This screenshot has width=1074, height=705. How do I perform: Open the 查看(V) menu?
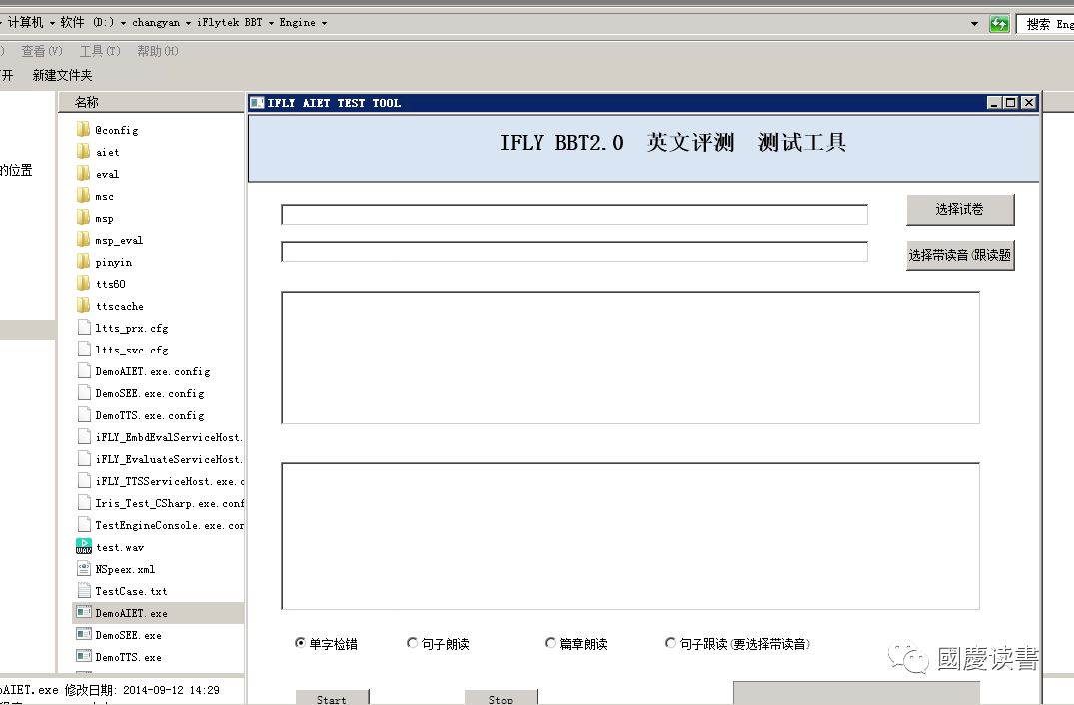coord(42,51)
